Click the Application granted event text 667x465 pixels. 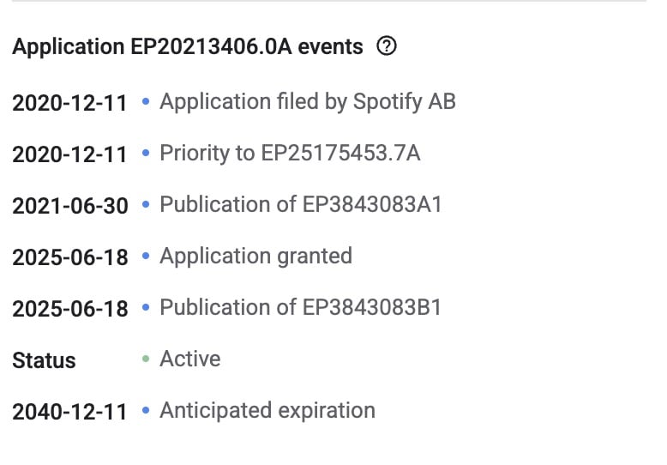click(x=255, y=257)
